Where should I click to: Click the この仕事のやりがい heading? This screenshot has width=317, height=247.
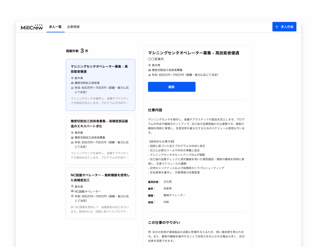tap(164, 223)
